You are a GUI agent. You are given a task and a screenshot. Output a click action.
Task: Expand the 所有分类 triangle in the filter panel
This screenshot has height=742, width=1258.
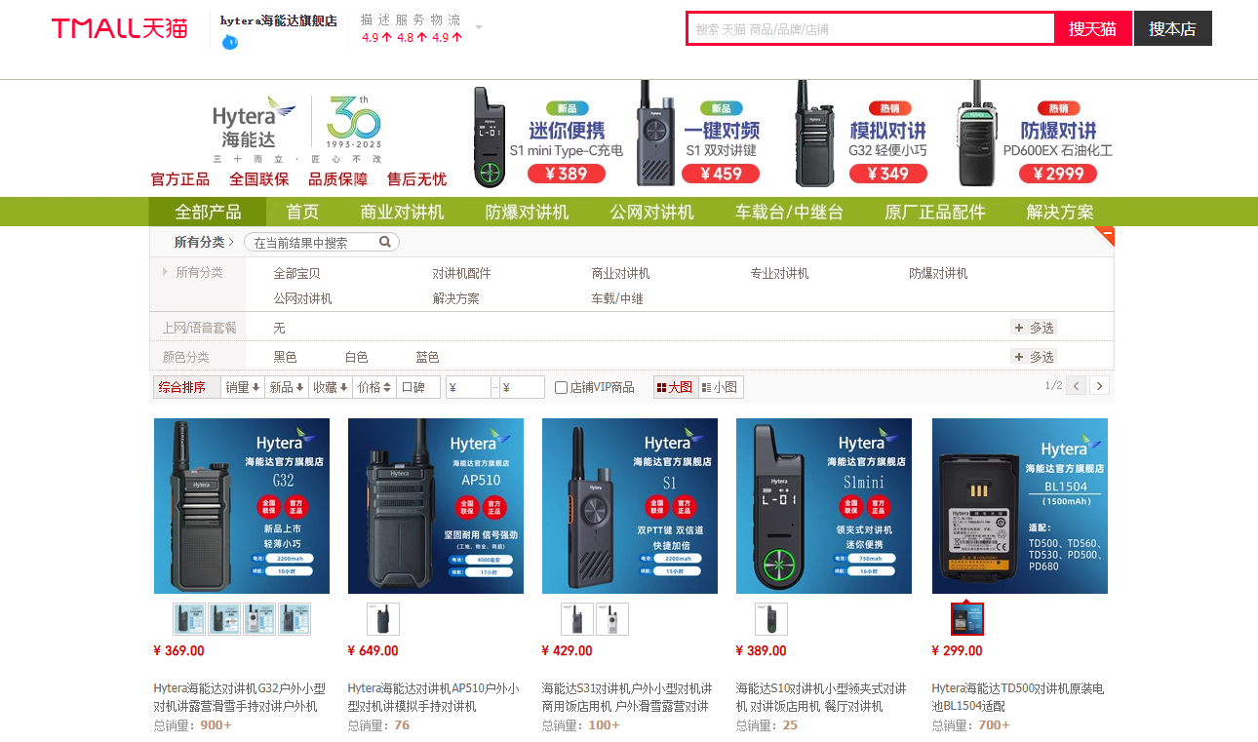[x=166, y=272]
